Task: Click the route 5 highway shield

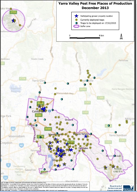Action: click(x=8, y=165)
